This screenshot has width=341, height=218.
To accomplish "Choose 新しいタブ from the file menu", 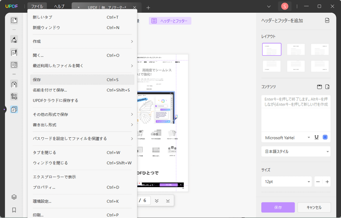I will coord(82,17).
